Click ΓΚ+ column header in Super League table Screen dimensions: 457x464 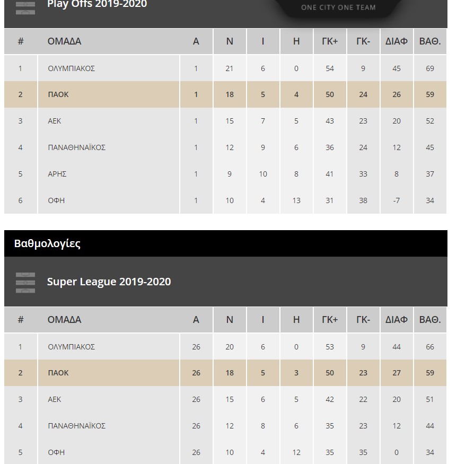[330, 320]
